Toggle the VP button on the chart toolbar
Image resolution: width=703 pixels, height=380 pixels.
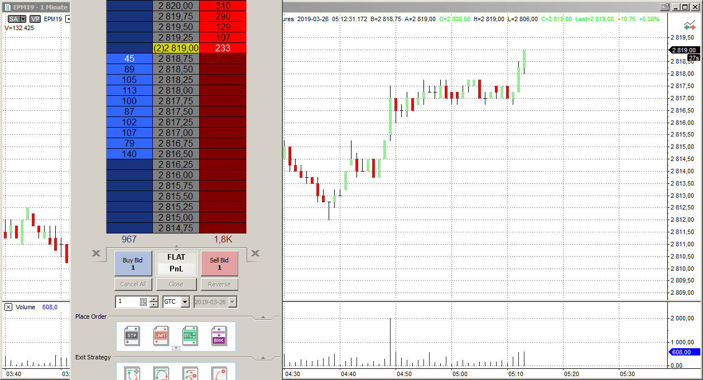coord(35,19)
